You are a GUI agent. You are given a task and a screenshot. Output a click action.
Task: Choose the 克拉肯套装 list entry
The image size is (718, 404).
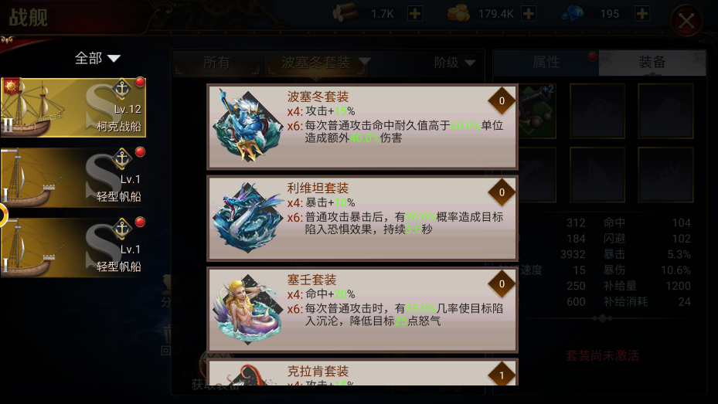click(362, 372)
